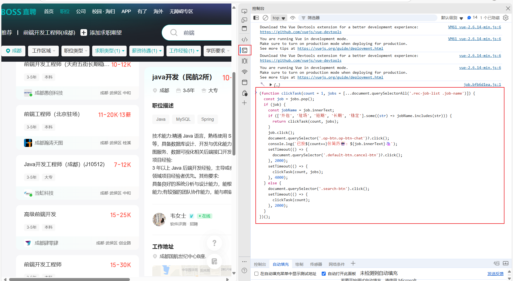Click 韦女士 recruiter avatar
The image size is (513, 281).
[x=159, y=220]
